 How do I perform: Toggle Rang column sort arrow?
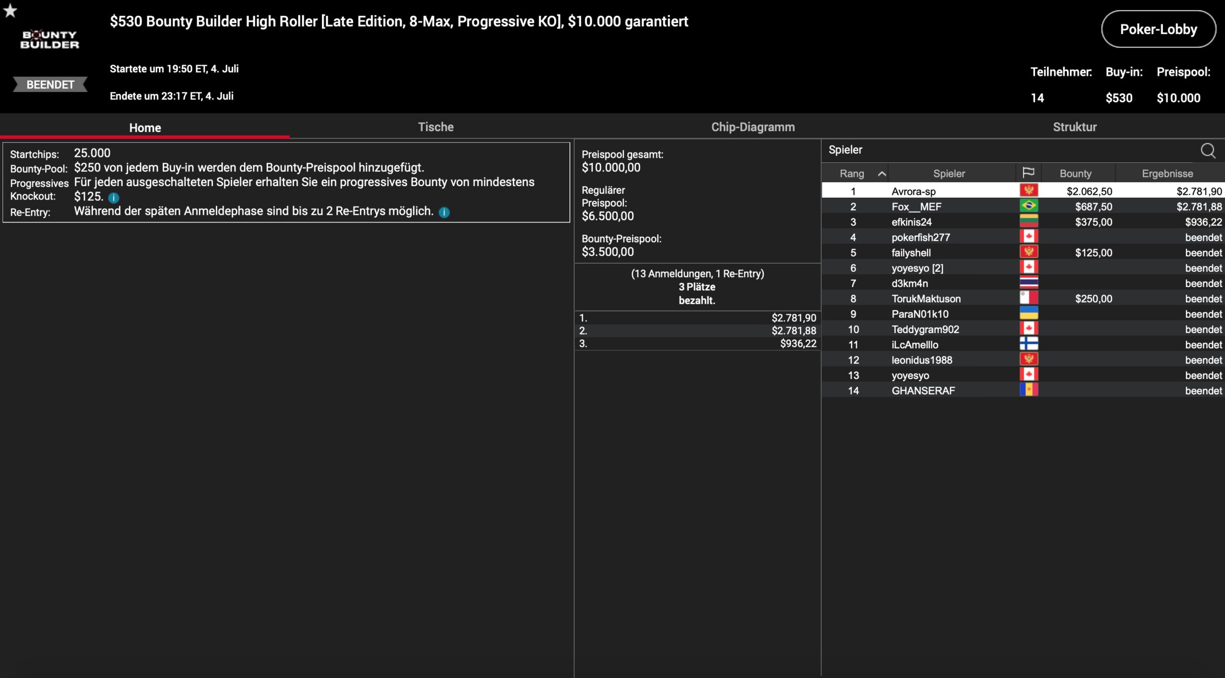[881, 174]
